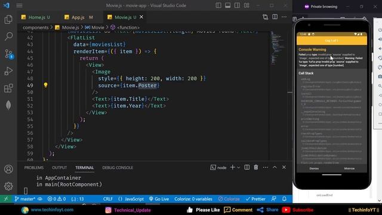Split the editor to the right

275,17
